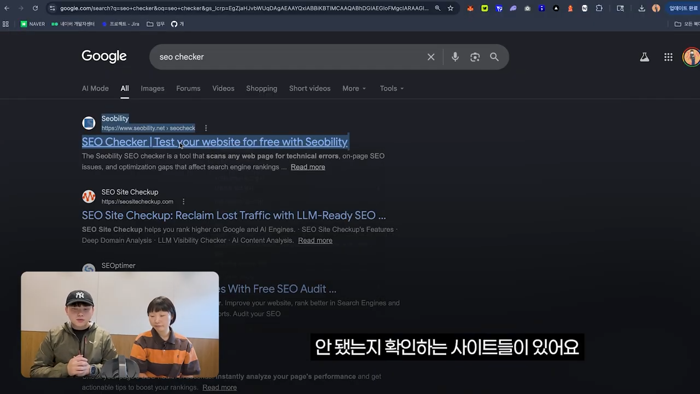Open the NAVER bookmark
Screen dimensions: 700x394
[x=33, y=24]
